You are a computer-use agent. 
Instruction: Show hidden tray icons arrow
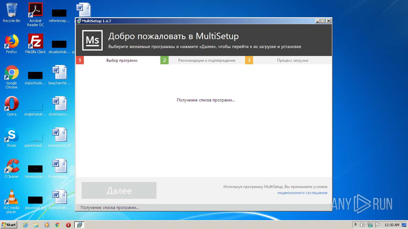point(356,225)
